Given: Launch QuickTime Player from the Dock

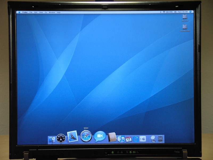Looking at the screenshot, I should 136,139.
